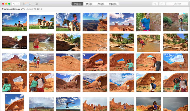Click the forward navigation arrow

[x=18, y=4]
